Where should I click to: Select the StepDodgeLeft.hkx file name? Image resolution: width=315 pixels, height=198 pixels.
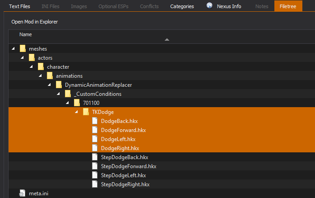tap(123, 175)
